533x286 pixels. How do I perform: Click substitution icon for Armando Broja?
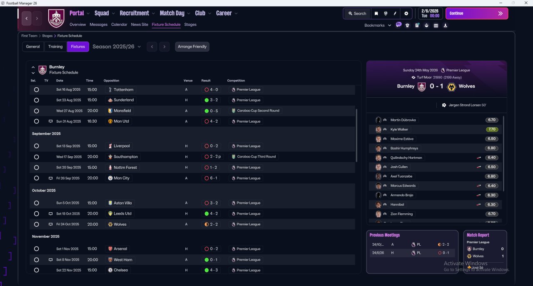[479, 195]
